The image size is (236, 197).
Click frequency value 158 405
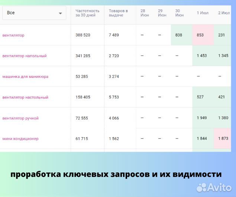pyautogui.click(x=83, y=97)
